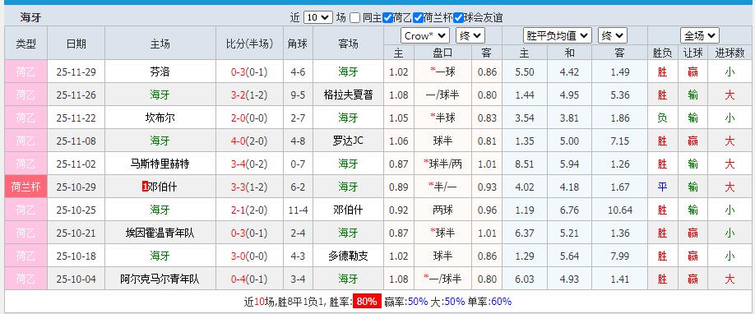Viewport: 755px width, 314px height.
Task: Open team 阿尔克马尔青年队 link
Action: 160,279
